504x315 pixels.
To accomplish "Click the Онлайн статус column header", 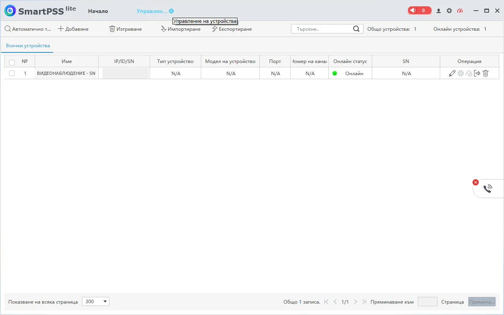I will tap(350, 61).
